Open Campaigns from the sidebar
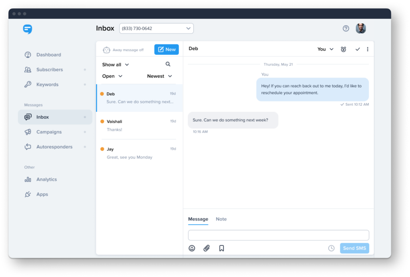The image size is (410, 277). [x=49, y=132]
